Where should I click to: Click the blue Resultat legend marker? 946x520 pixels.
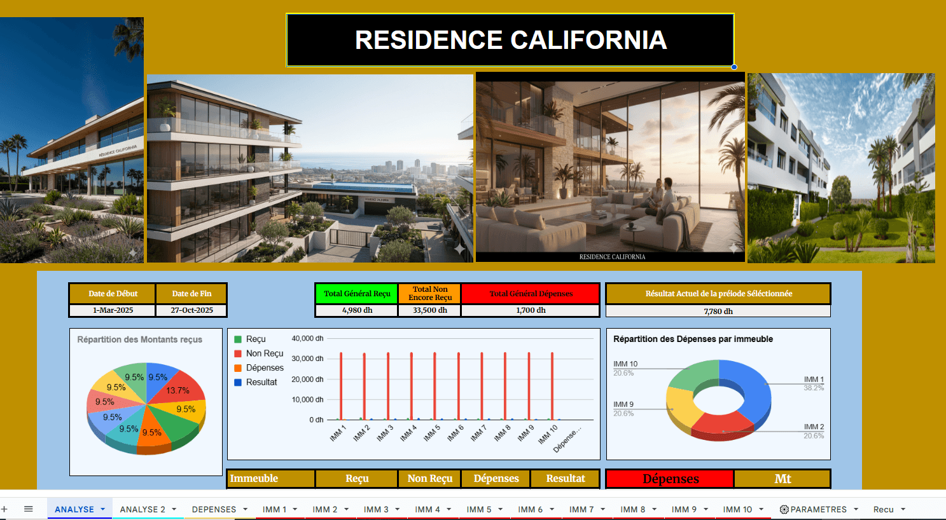click(x=238, y=382)
